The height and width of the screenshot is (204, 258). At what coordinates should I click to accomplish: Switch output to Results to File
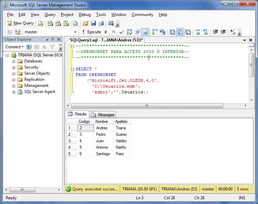(x=188, y=32)
